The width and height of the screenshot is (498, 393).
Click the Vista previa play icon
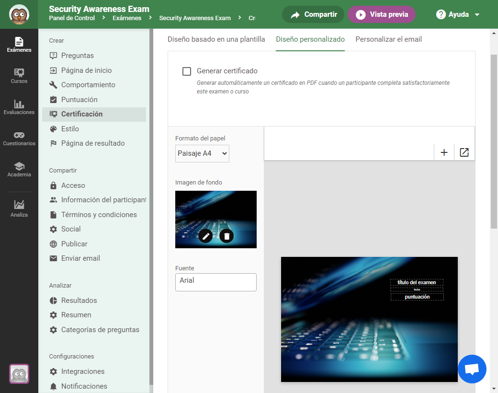pyautogui.click(x=361, y=15)
